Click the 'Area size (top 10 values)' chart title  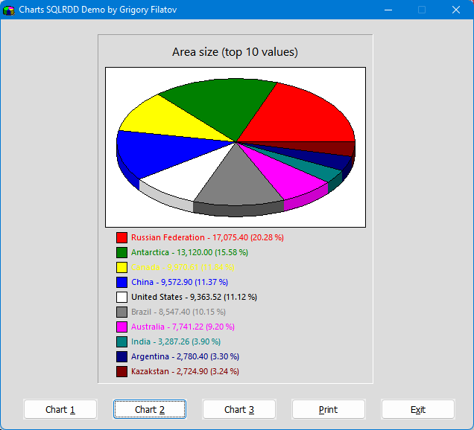236,52
